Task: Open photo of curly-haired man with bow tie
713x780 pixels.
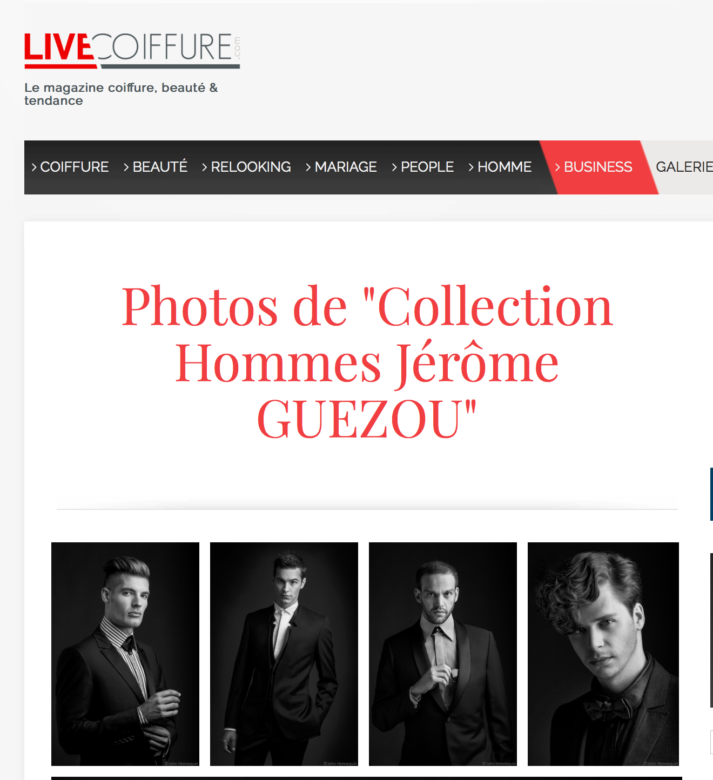Action: tap(603, 654)
